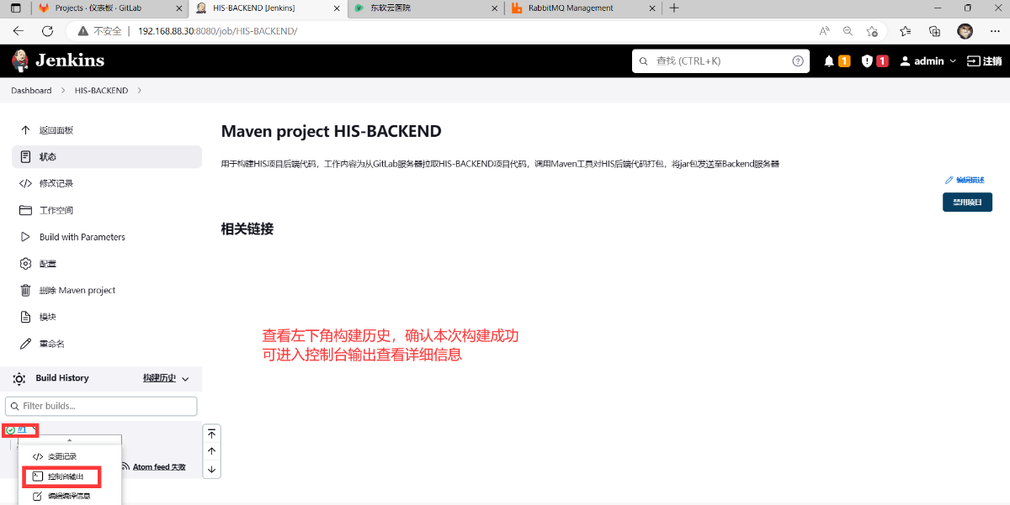Click the browser back arrow
The image size is (1010, 505).
click(18, 31)
